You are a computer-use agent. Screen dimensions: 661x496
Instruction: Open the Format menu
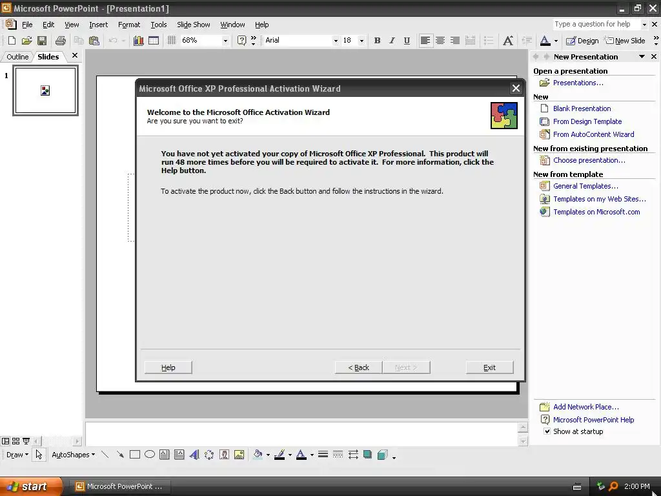[x=129, y=25]
